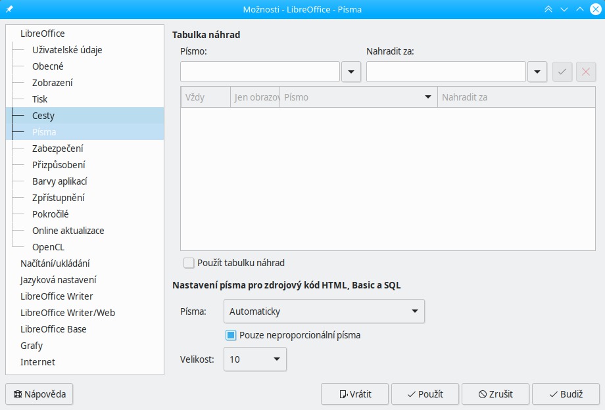605x410 pixels.
Task: Click the 'Nápověda' help button
Action: (x=39, y=394)
